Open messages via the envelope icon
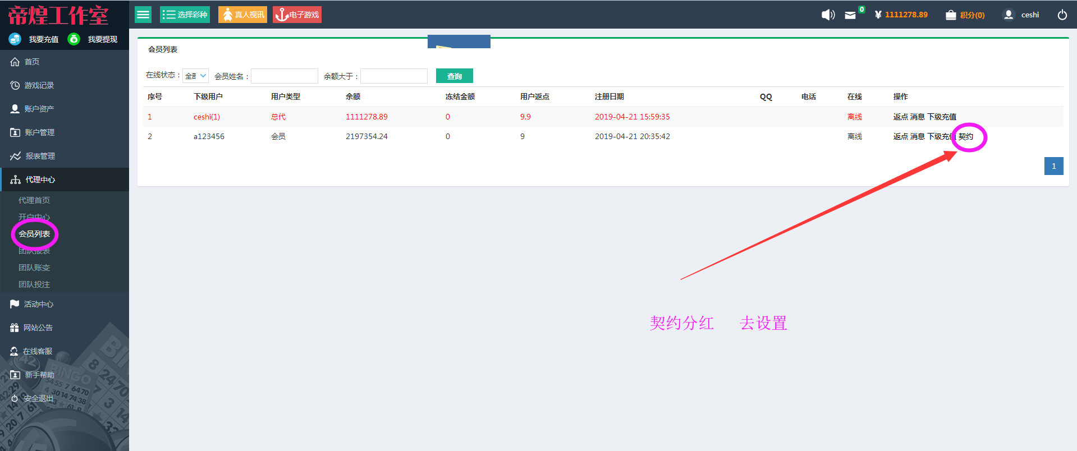This screenshot has height=451, width=1077. 850,15
